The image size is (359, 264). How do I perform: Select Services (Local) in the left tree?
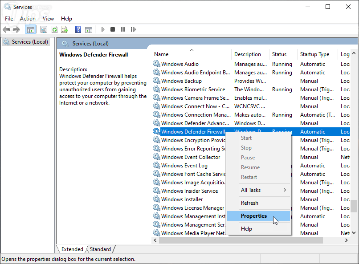(30, 42)
